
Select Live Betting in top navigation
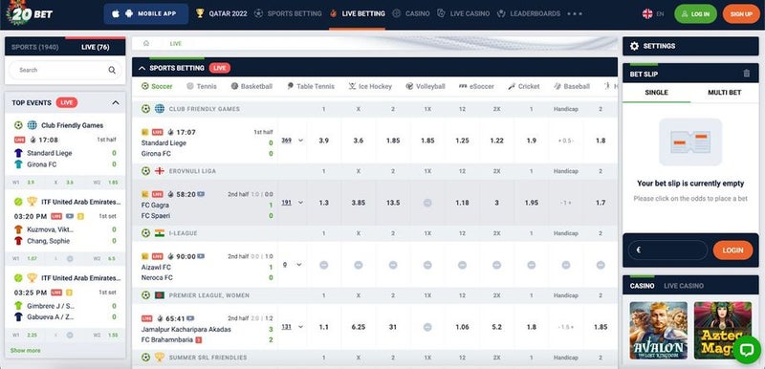coord(357,13)
